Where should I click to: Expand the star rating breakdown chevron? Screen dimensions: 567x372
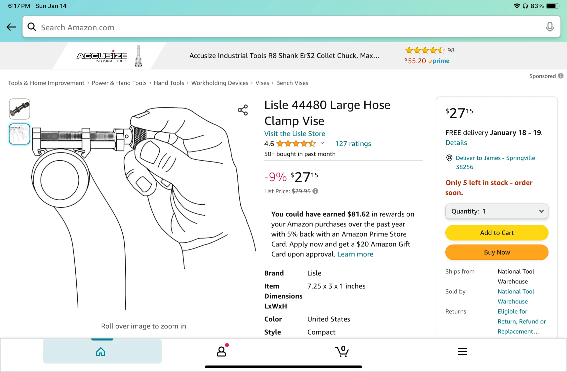pyautogui.click(x=322, y=143)
